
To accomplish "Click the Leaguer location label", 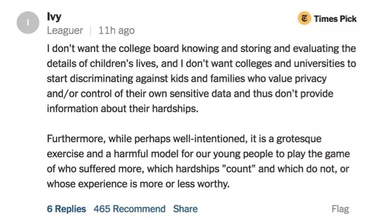I will [x=65, y=31].
